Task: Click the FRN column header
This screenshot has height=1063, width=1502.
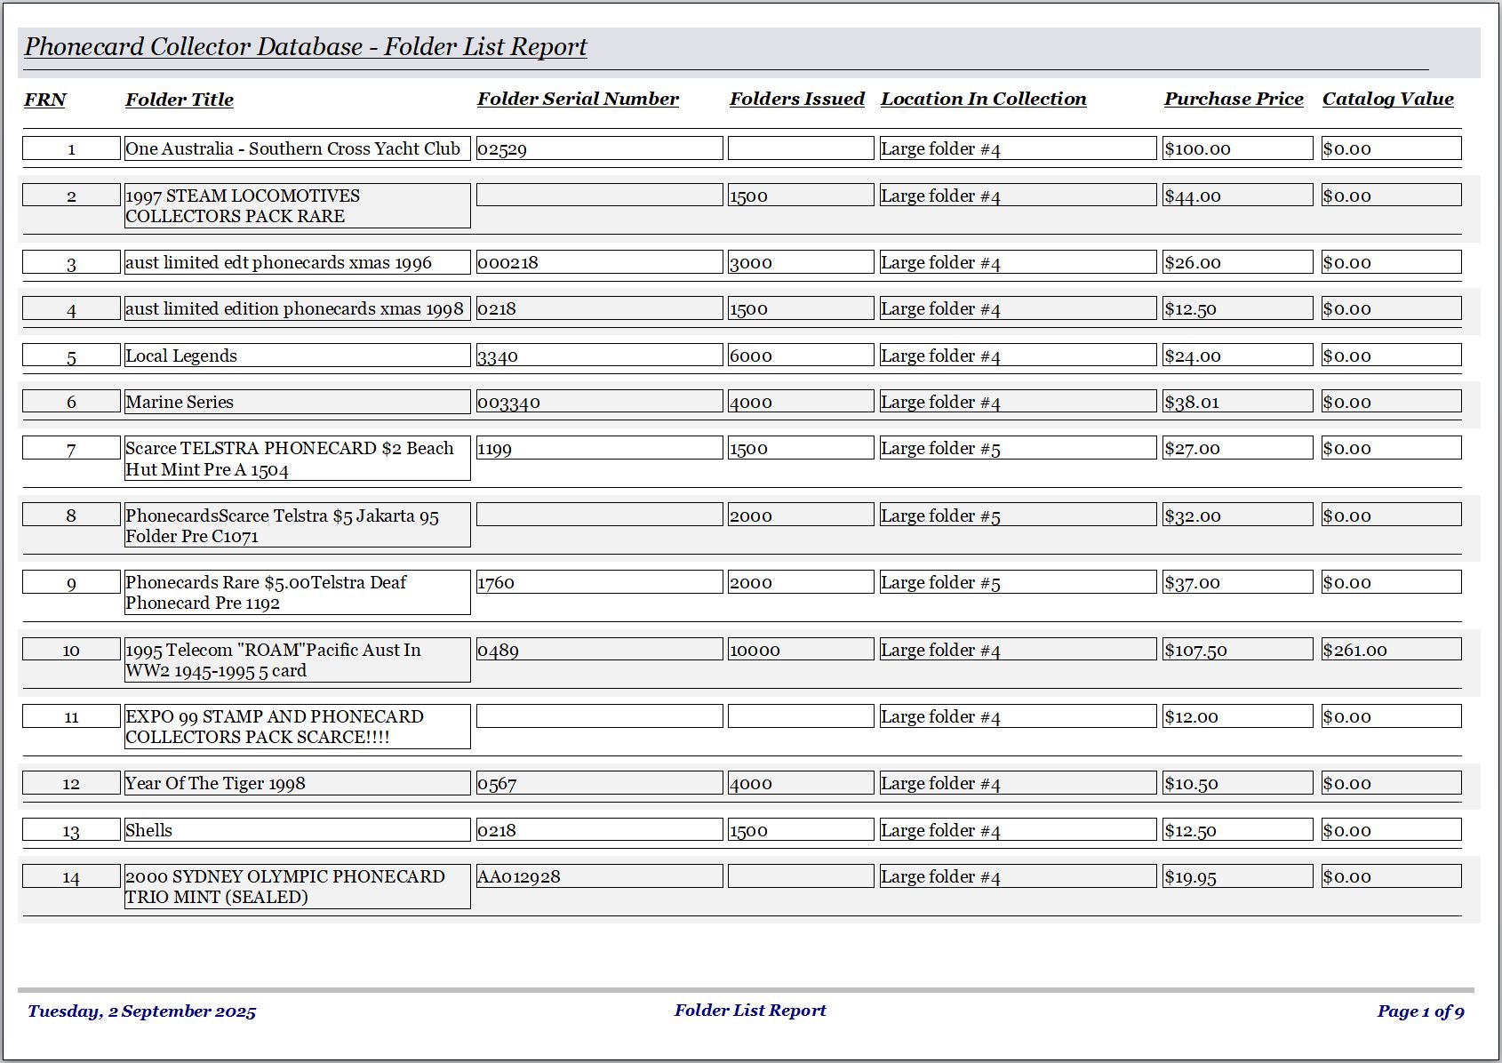Action: click(45, 100)
